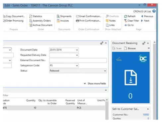This screenshot has width=166, height=124.
Task: Open Requested Delivery Date dropdown
Action: tap(77, 55)
